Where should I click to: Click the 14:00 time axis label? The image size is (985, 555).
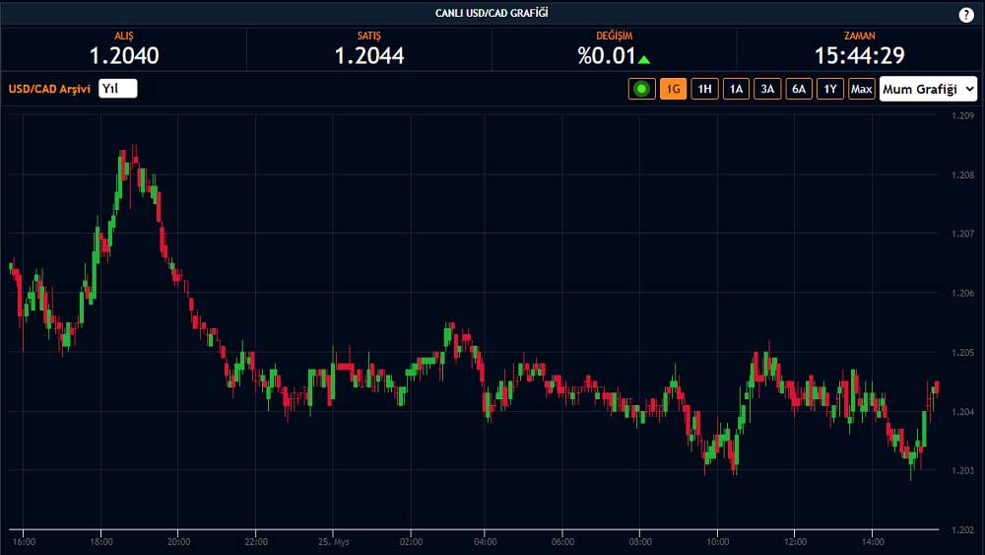[x=873, y=541]
